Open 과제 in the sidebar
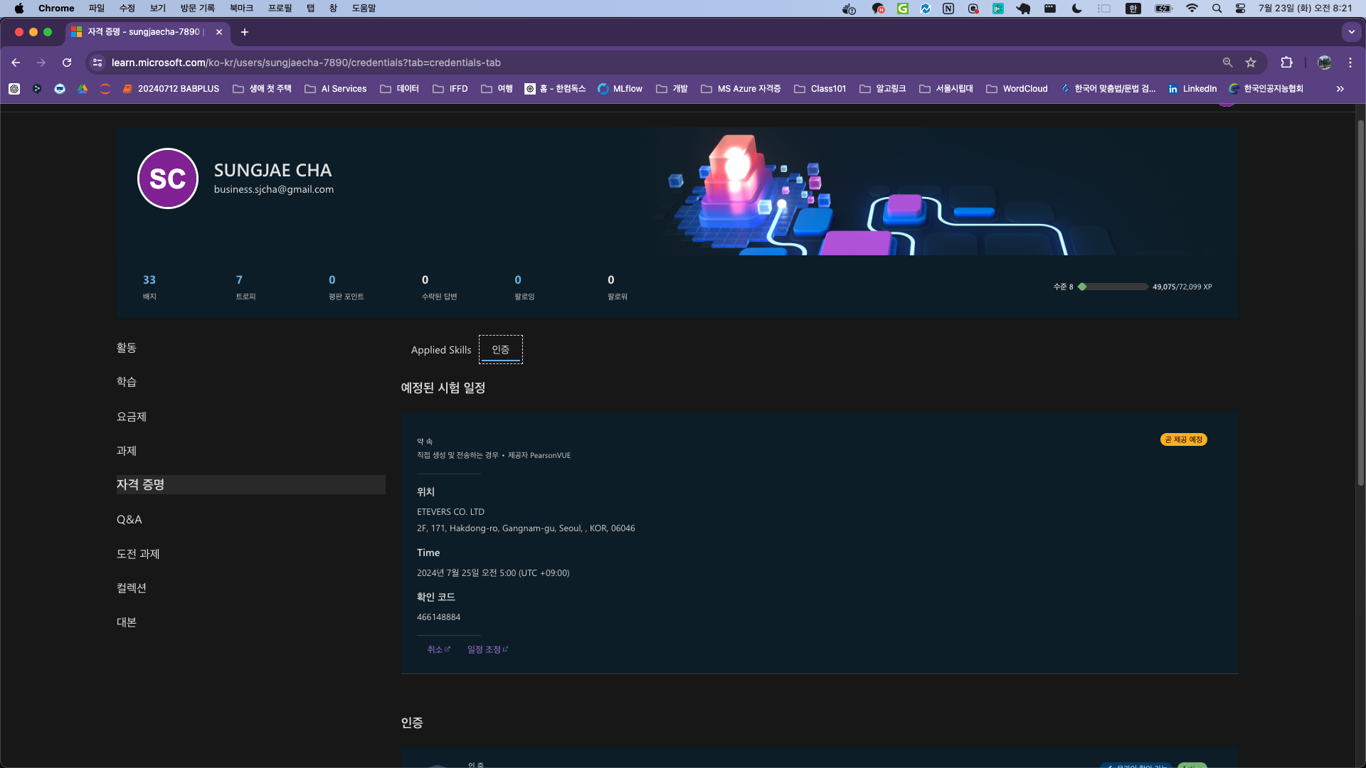Screen dimensions: 1366x768 (127, 451)
